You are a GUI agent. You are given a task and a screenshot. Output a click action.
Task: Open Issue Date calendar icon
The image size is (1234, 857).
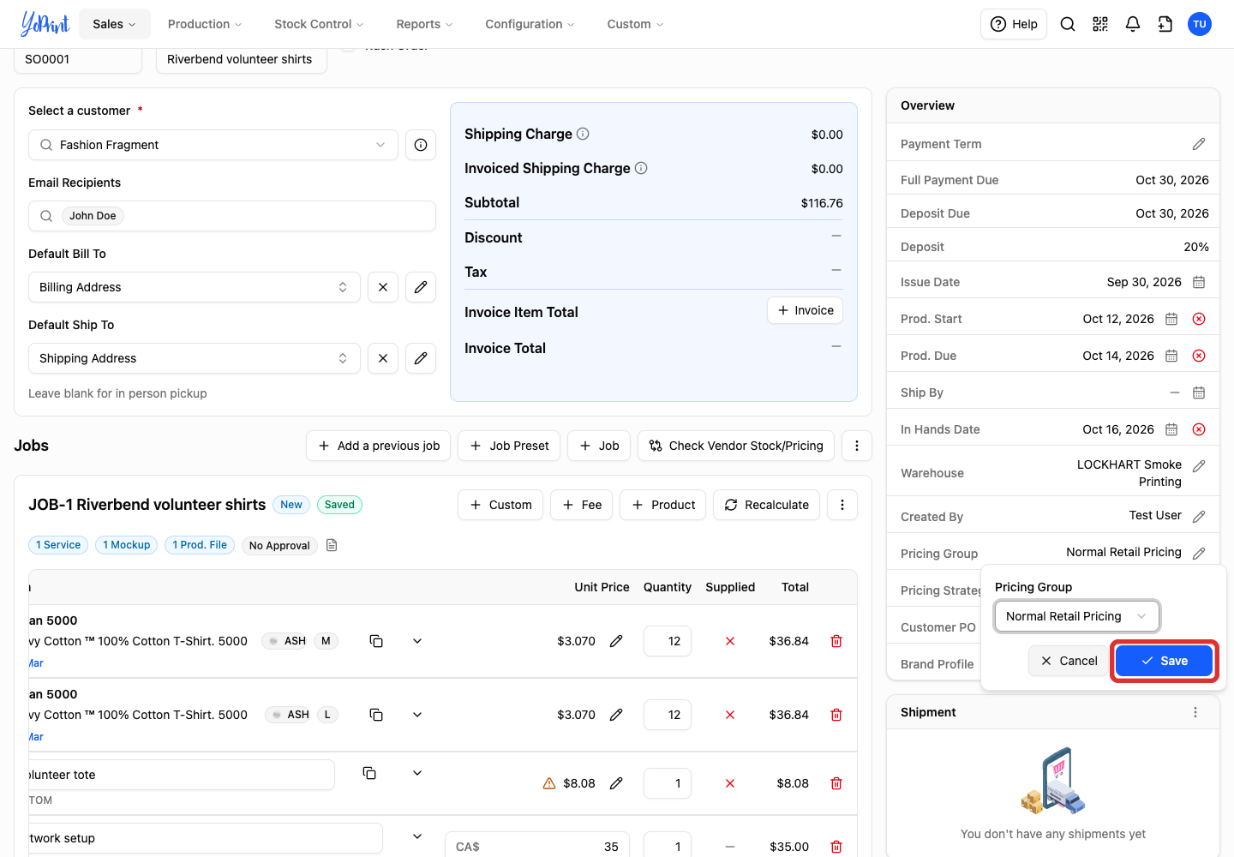point(1199,282)
